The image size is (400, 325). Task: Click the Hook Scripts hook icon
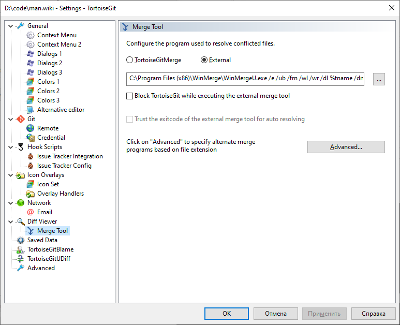(21, 147)
